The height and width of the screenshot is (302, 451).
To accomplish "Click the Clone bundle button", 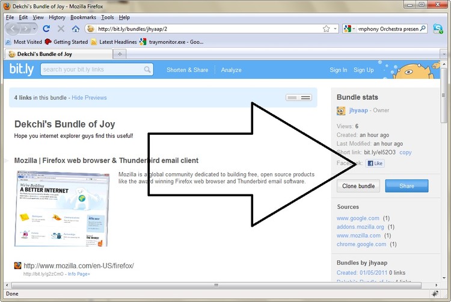I will pyautogui.click(x=358, y=186).
